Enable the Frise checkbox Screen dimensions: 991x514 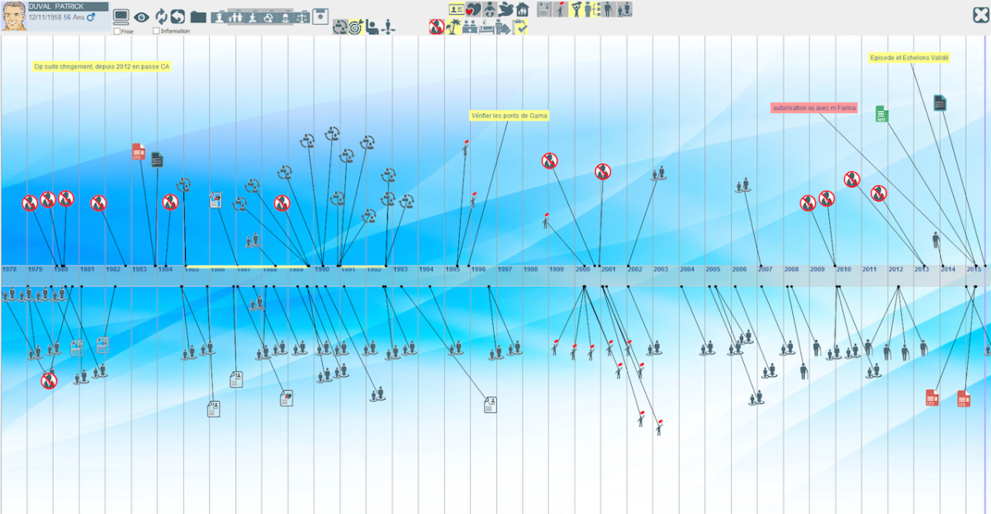click(116, 31)
